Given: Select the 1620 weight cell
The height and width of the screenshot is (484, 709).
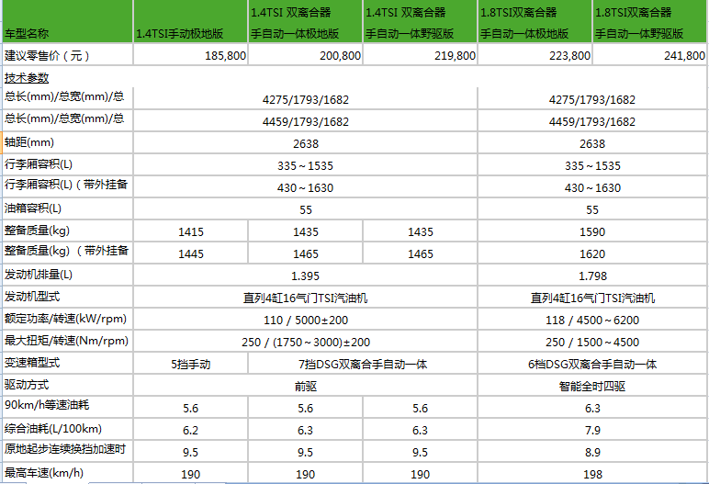Looking at the screenshot, I should (x=592, y=253).
